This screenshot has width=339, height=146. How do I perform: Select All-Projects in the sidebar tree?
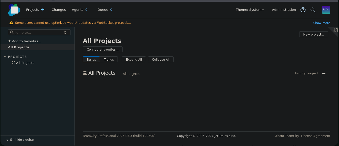25,63
